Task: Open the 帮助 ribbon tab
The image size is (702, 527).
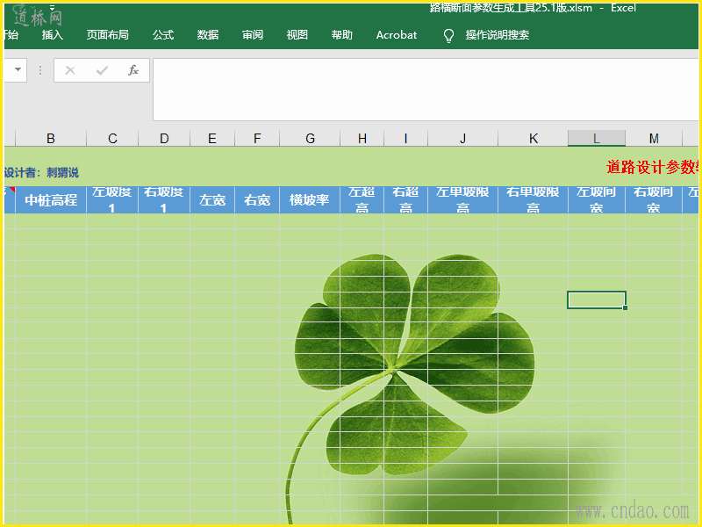Action: coord(342,35)
